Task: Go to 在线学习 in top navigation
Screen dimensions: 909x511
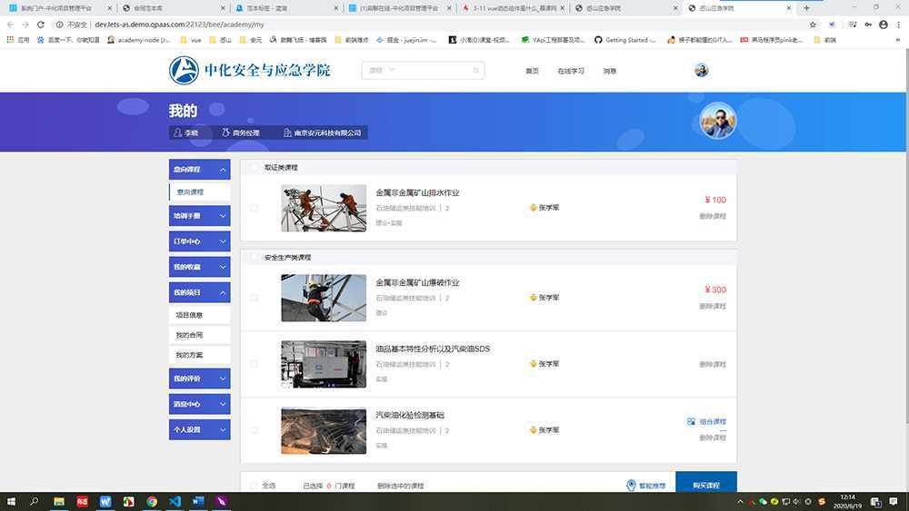Action: coord(570,71)
